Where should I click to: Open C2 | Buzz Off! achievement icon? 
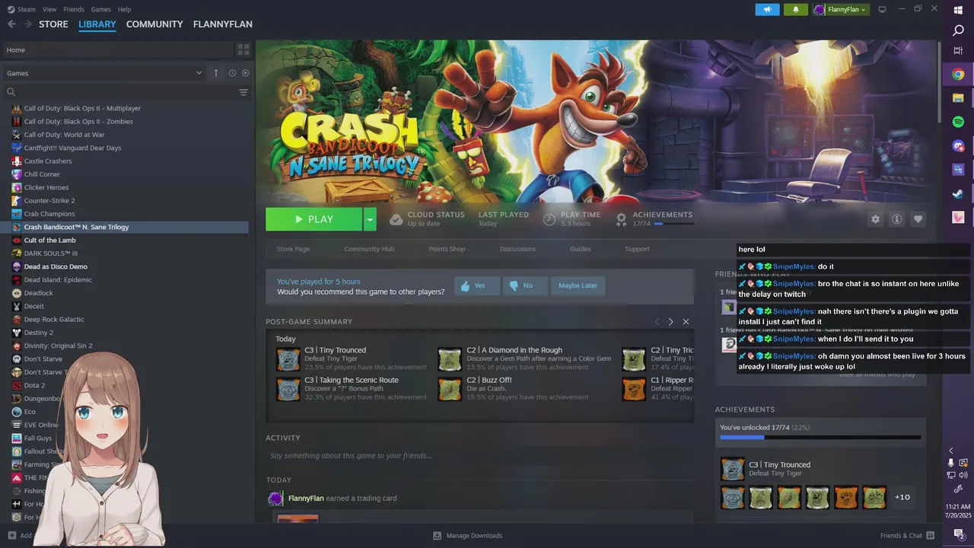pos(450,389)
